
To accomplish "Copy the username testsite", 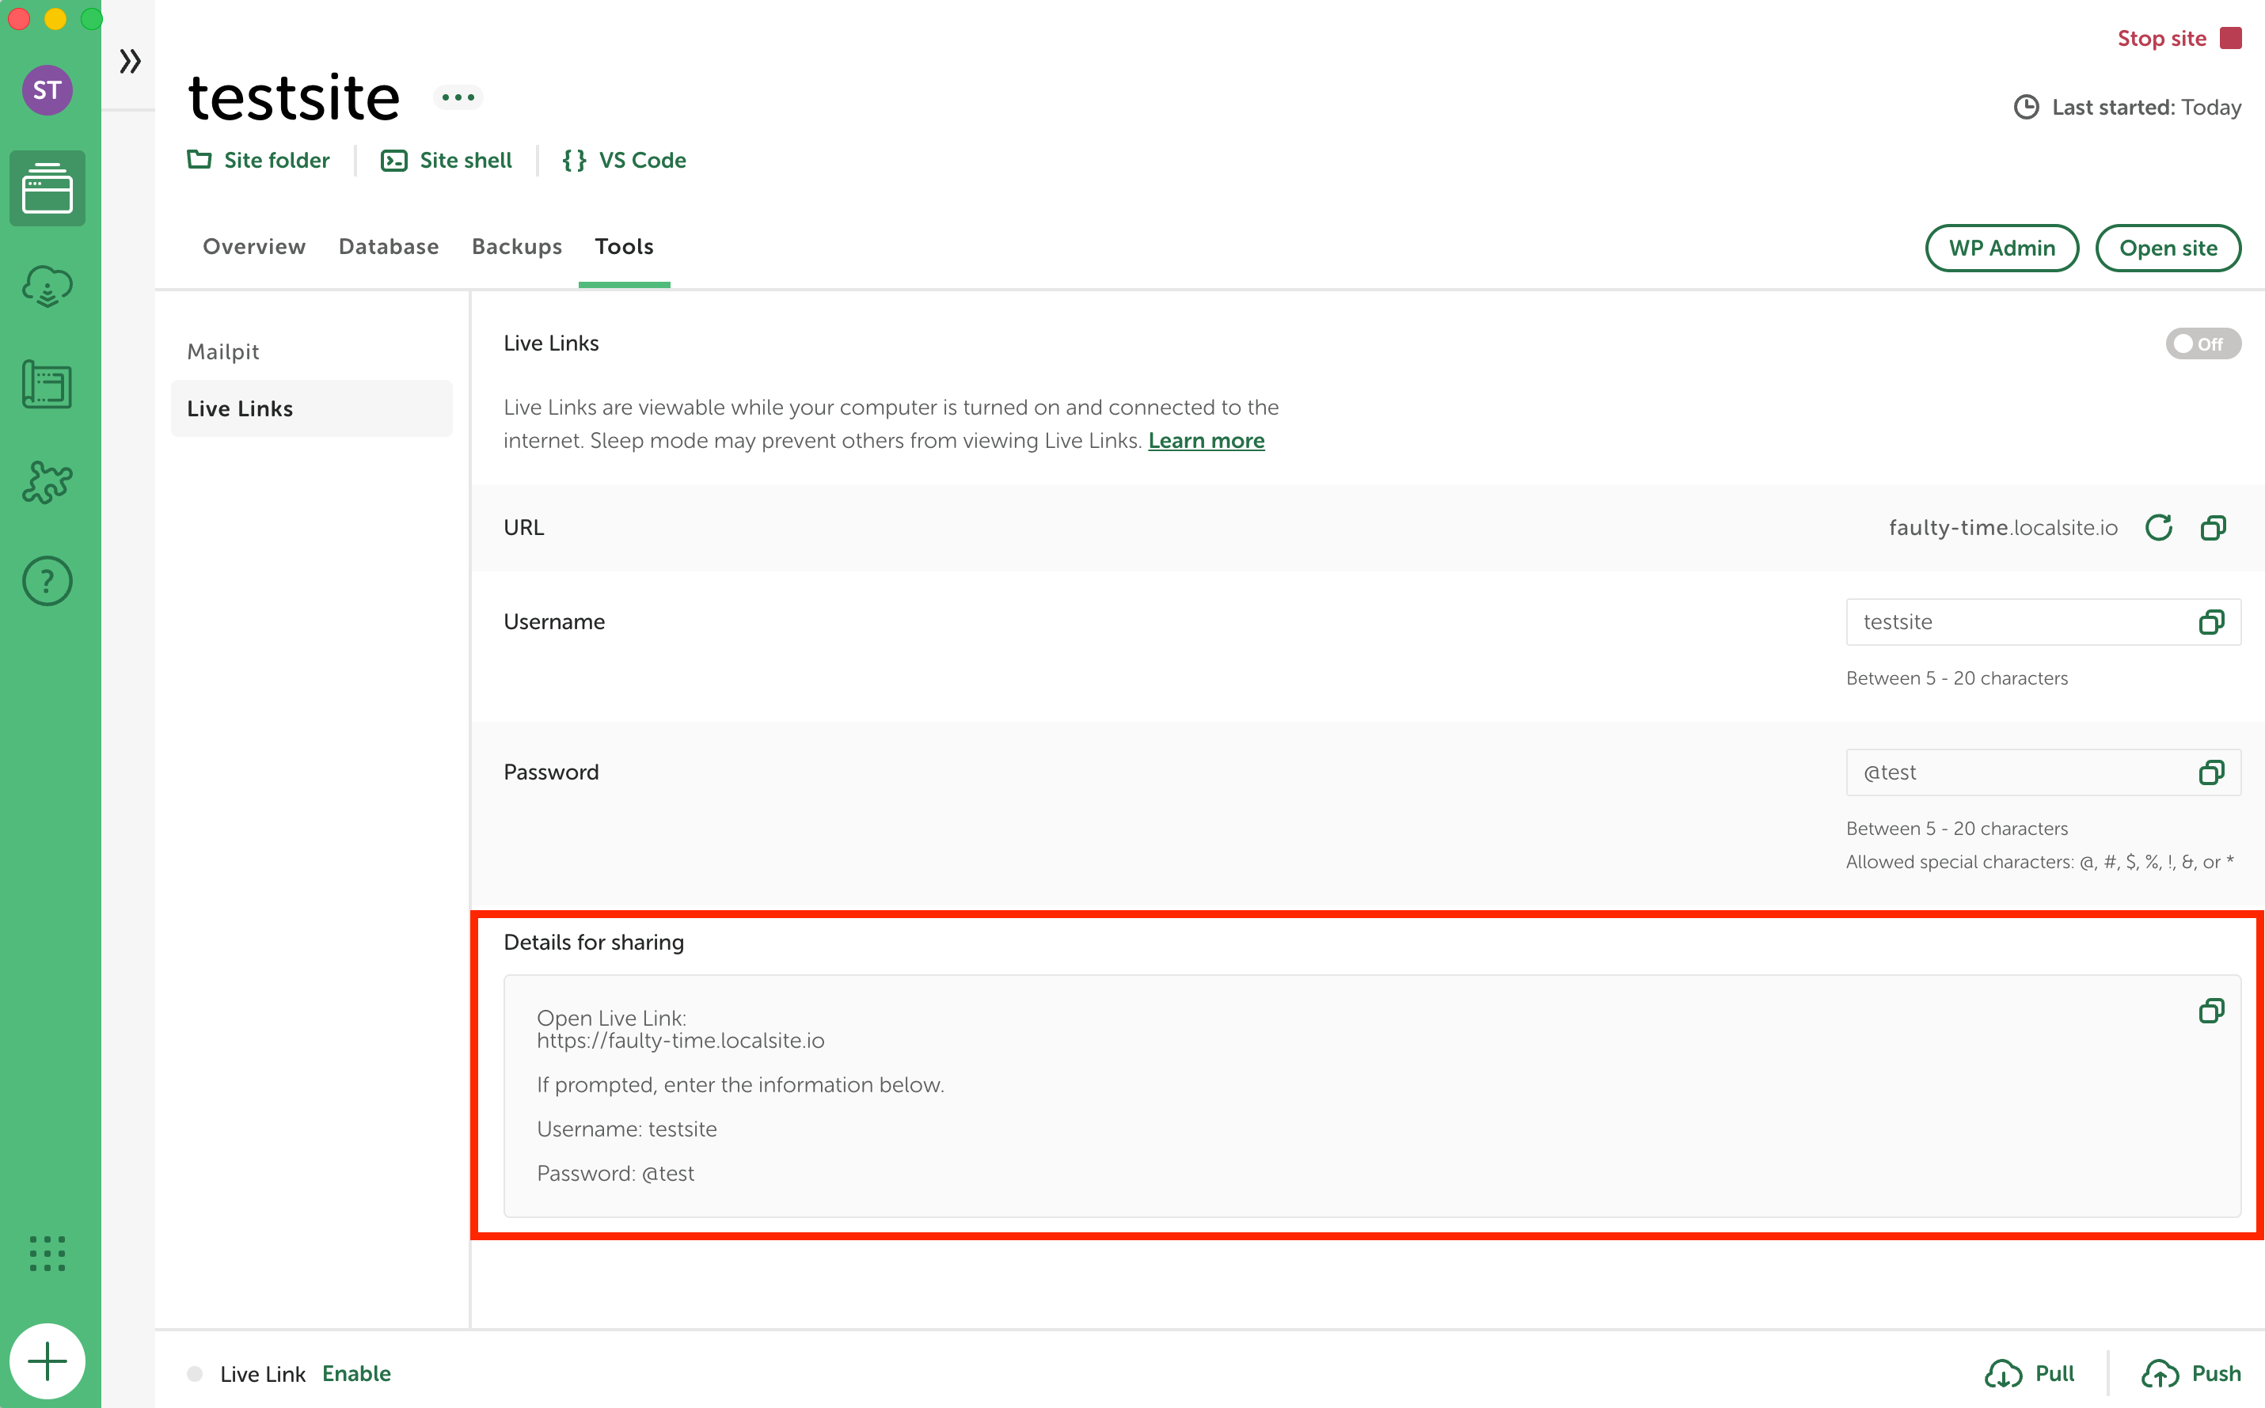I will point(2212,622).
